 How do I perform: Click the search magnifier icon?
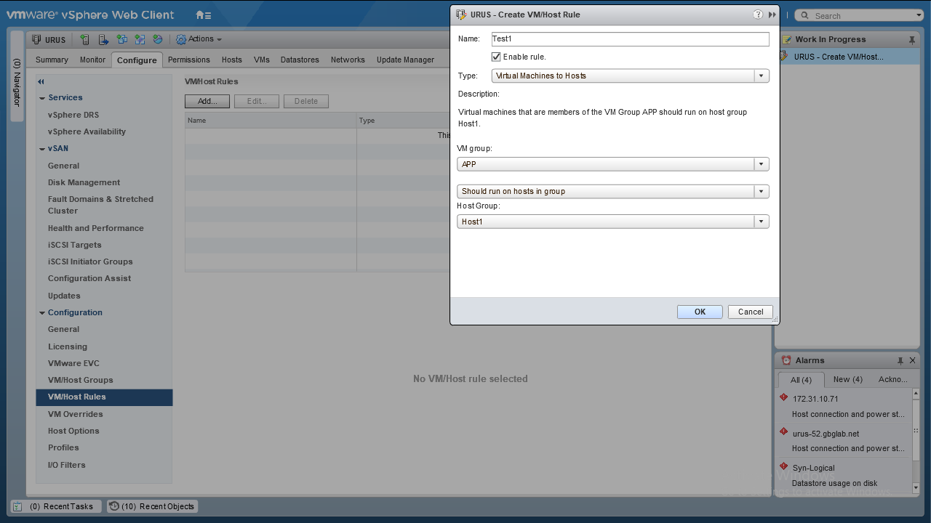pyautogui.click(x=805, y=15)
